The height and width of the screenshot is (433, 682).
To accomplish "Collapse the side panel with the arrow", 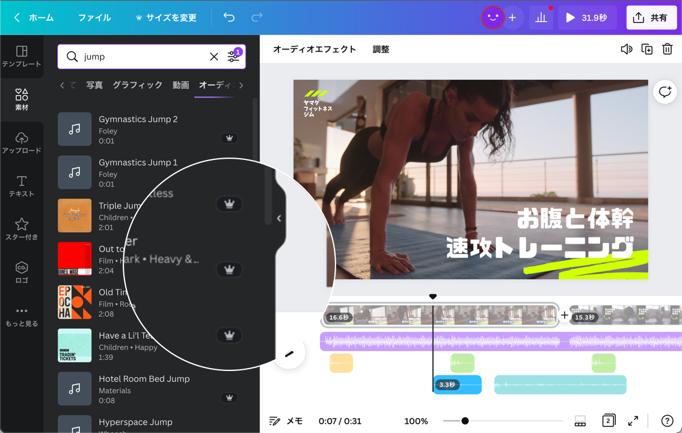I will (279, 218).
